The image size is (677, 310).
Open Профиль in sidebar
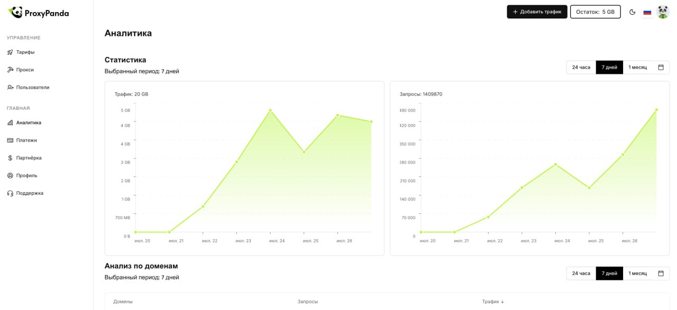[x=26, y=175]
